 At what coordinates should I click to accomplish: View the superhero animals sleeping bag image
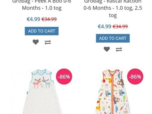pos(112,91)
